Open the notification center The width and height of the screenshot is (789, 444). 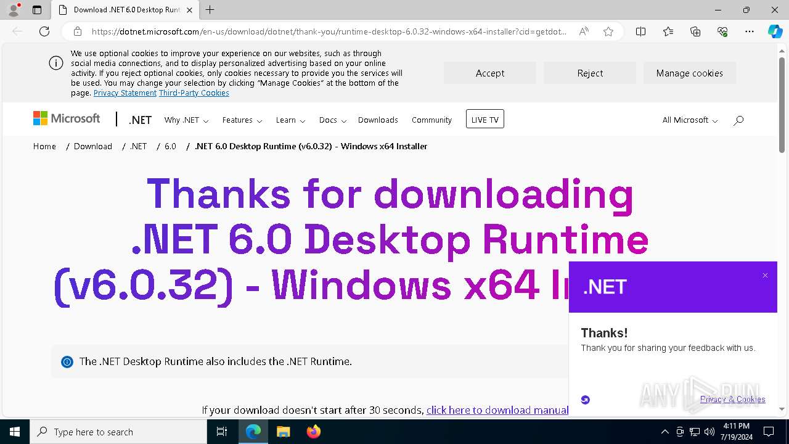[x=769, y=432]
